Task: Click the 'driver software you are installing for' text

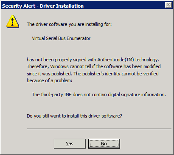Action: click(69, 24)
